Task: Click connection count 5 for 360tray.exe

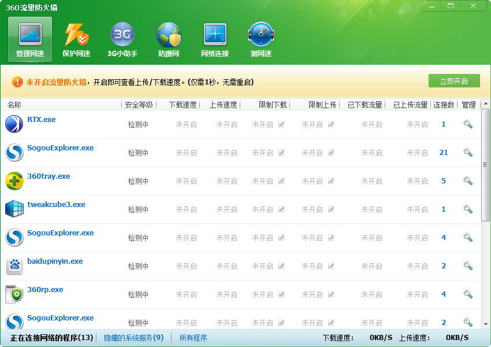Action: point(444,181)
